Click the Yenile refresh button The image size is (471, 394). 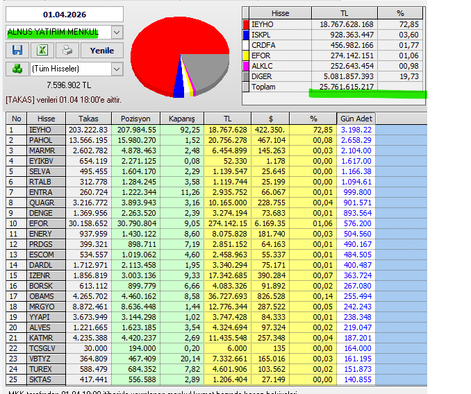(x=102, y=51)
